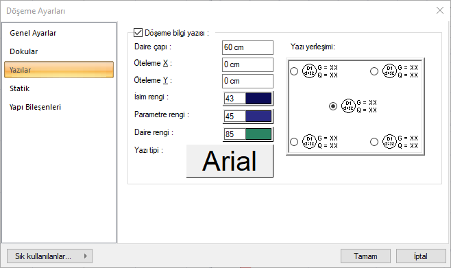The height and width of the screenshot is (268, 451).
Task: Pick the İsim rengi dark blue swatch
Action: (x=258, y=98)
